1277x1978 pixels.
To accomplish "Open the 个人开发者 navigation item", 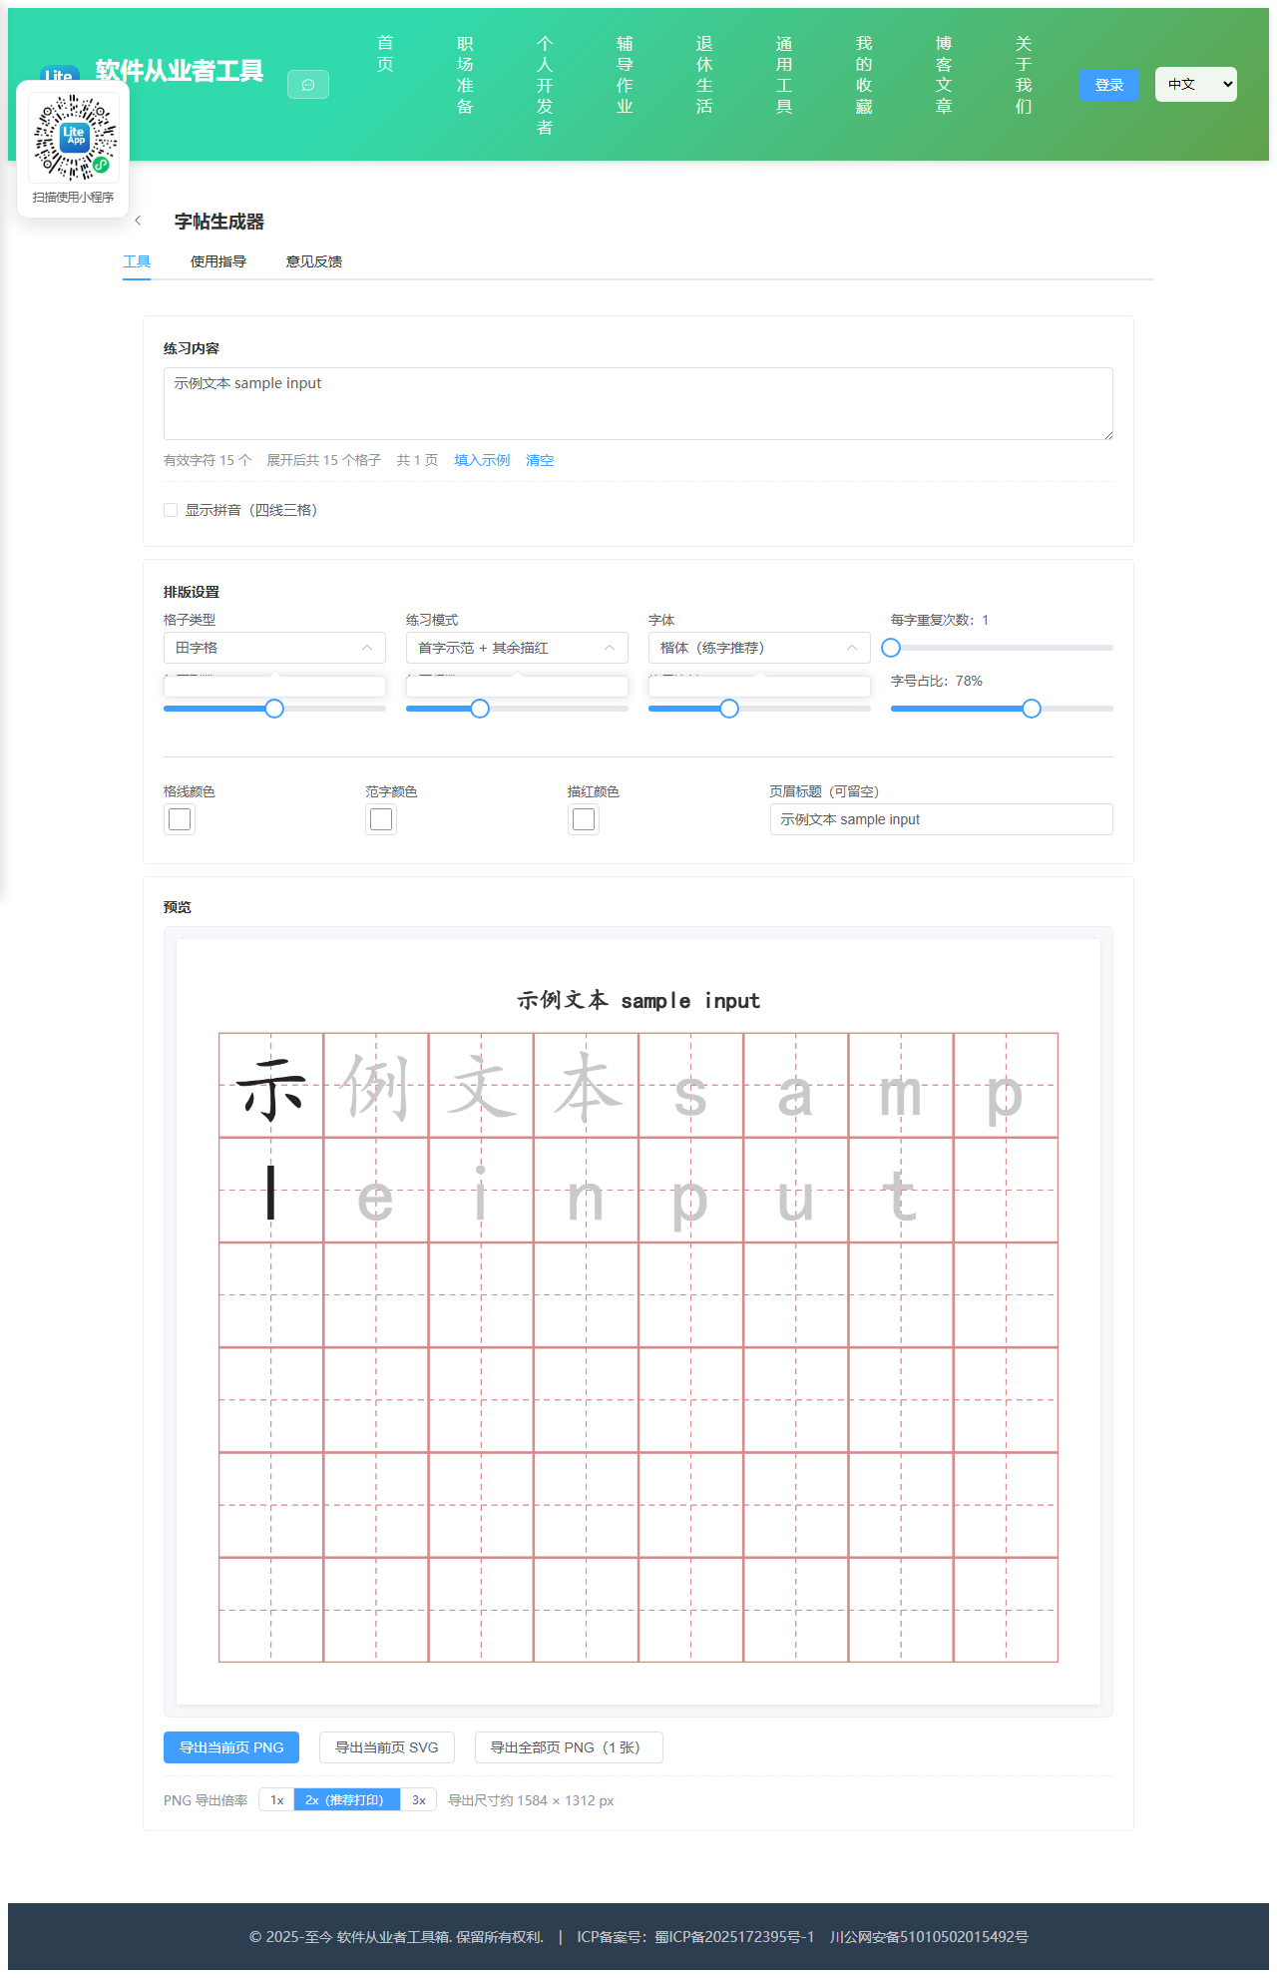I will click(x=545, y=86).
